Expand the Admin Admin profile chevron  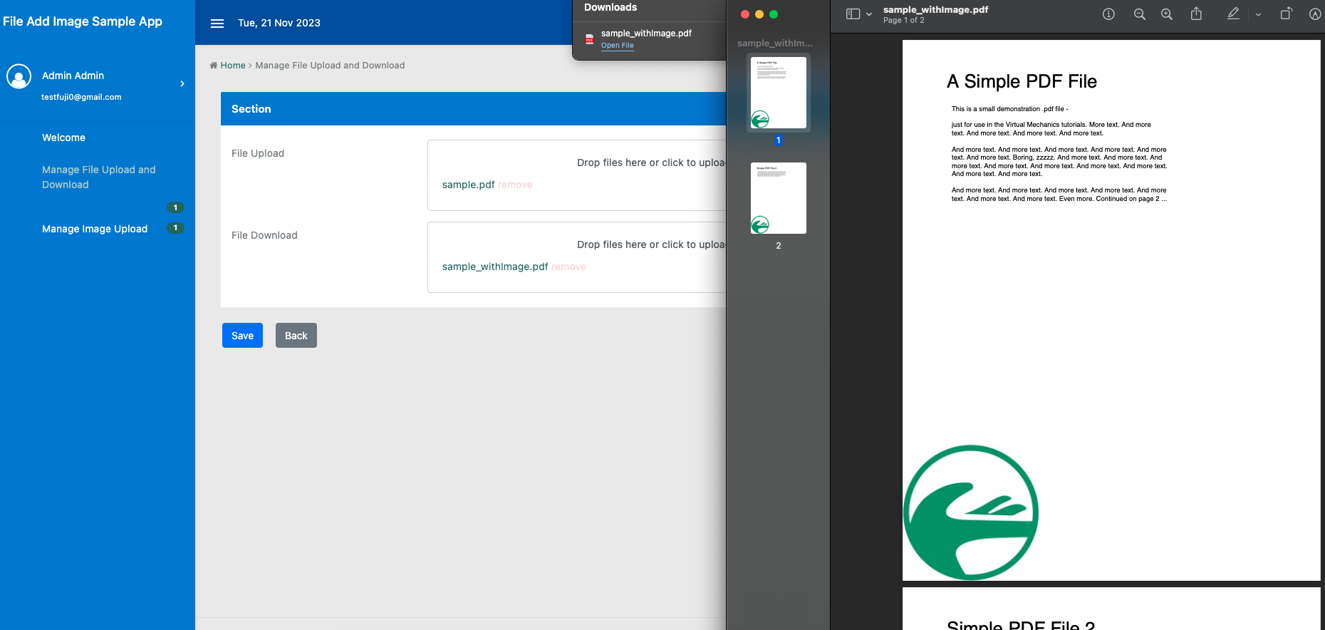[182, 83]
